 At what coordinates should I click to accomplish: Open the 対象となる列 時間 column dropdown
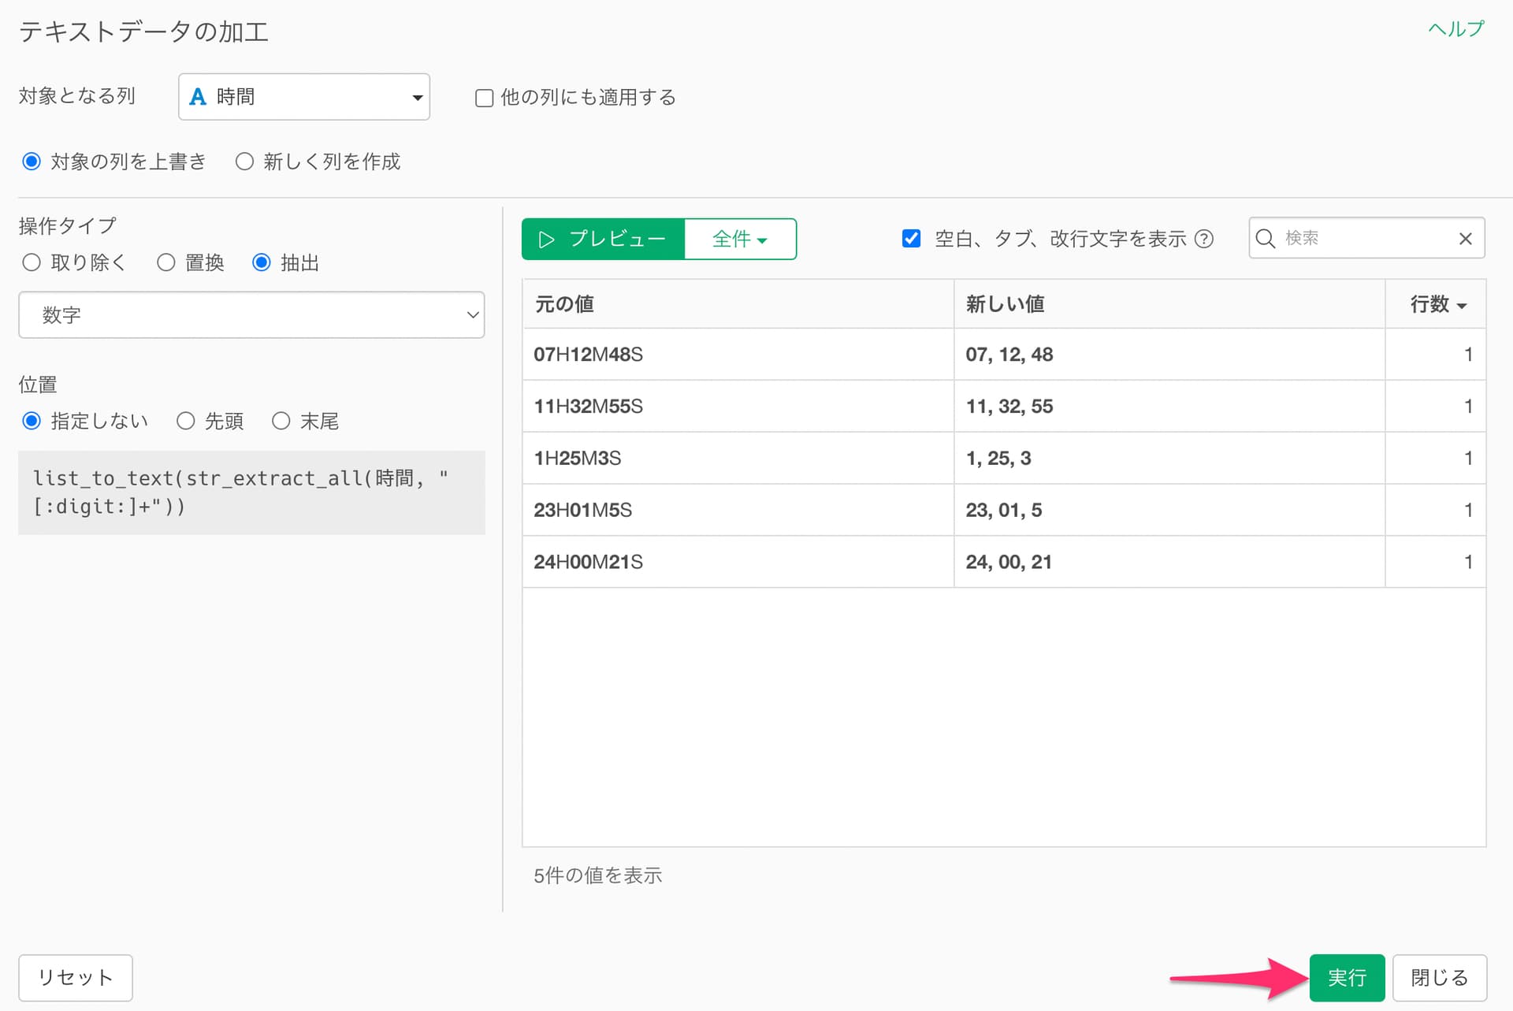tap(304, 97)
